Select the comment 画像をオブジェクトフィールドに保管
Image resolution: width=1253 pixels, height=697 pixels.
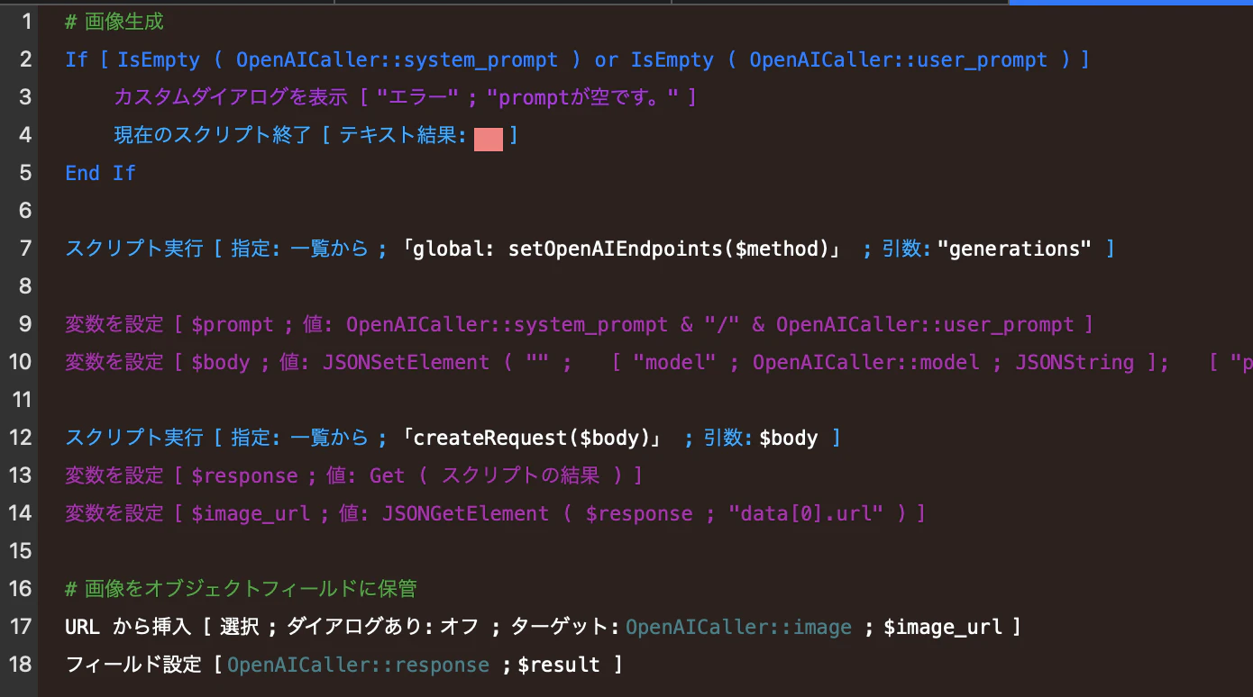pos(241,589)
